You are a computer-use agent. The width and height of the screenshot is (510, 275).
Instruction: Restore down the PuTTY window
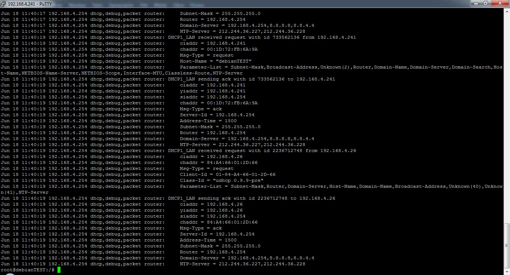click(486, 3)
